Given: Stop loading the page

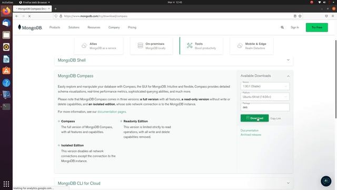Looking at the screenshot, I should coord(29,16).
